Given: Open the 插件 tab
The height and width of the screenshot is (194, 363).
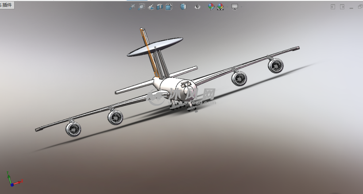Looking at the screenshot, I should tap(8, 5).
